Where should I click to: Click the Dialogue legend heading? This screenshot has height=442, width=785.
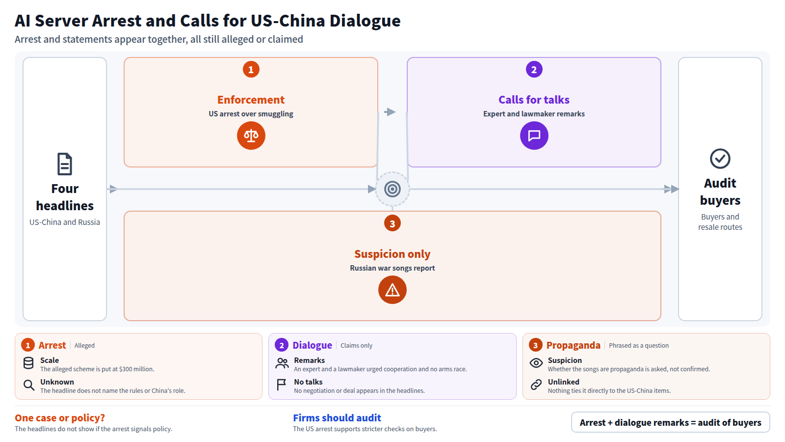click(x=313, y=345)
